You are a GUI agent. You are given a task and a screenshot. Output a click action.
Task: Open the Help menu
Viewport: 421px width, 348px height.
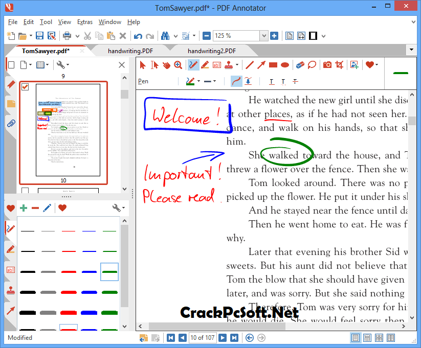point(134,22)
